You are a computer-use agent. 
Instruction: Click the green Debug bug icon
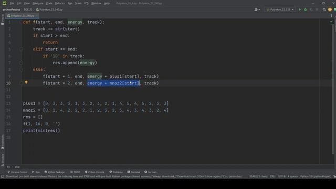306,9
